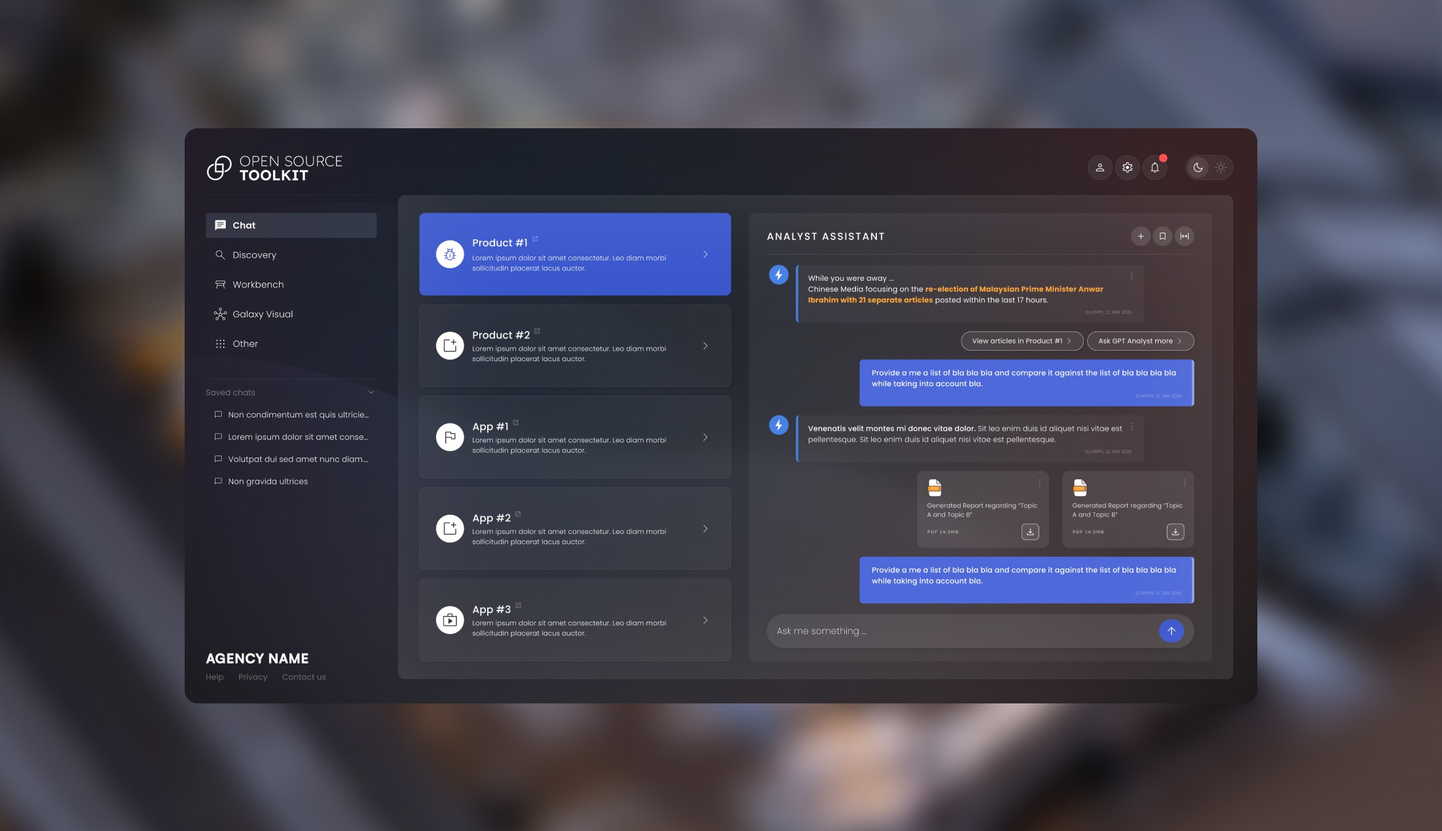Open Product #1 external link icon
This screenshot has width=1442, height=831.
point(535,239)
